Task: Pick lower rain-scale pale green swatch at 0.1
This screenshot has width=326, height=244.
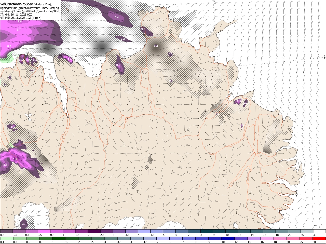Action: (x=7, y=238)
